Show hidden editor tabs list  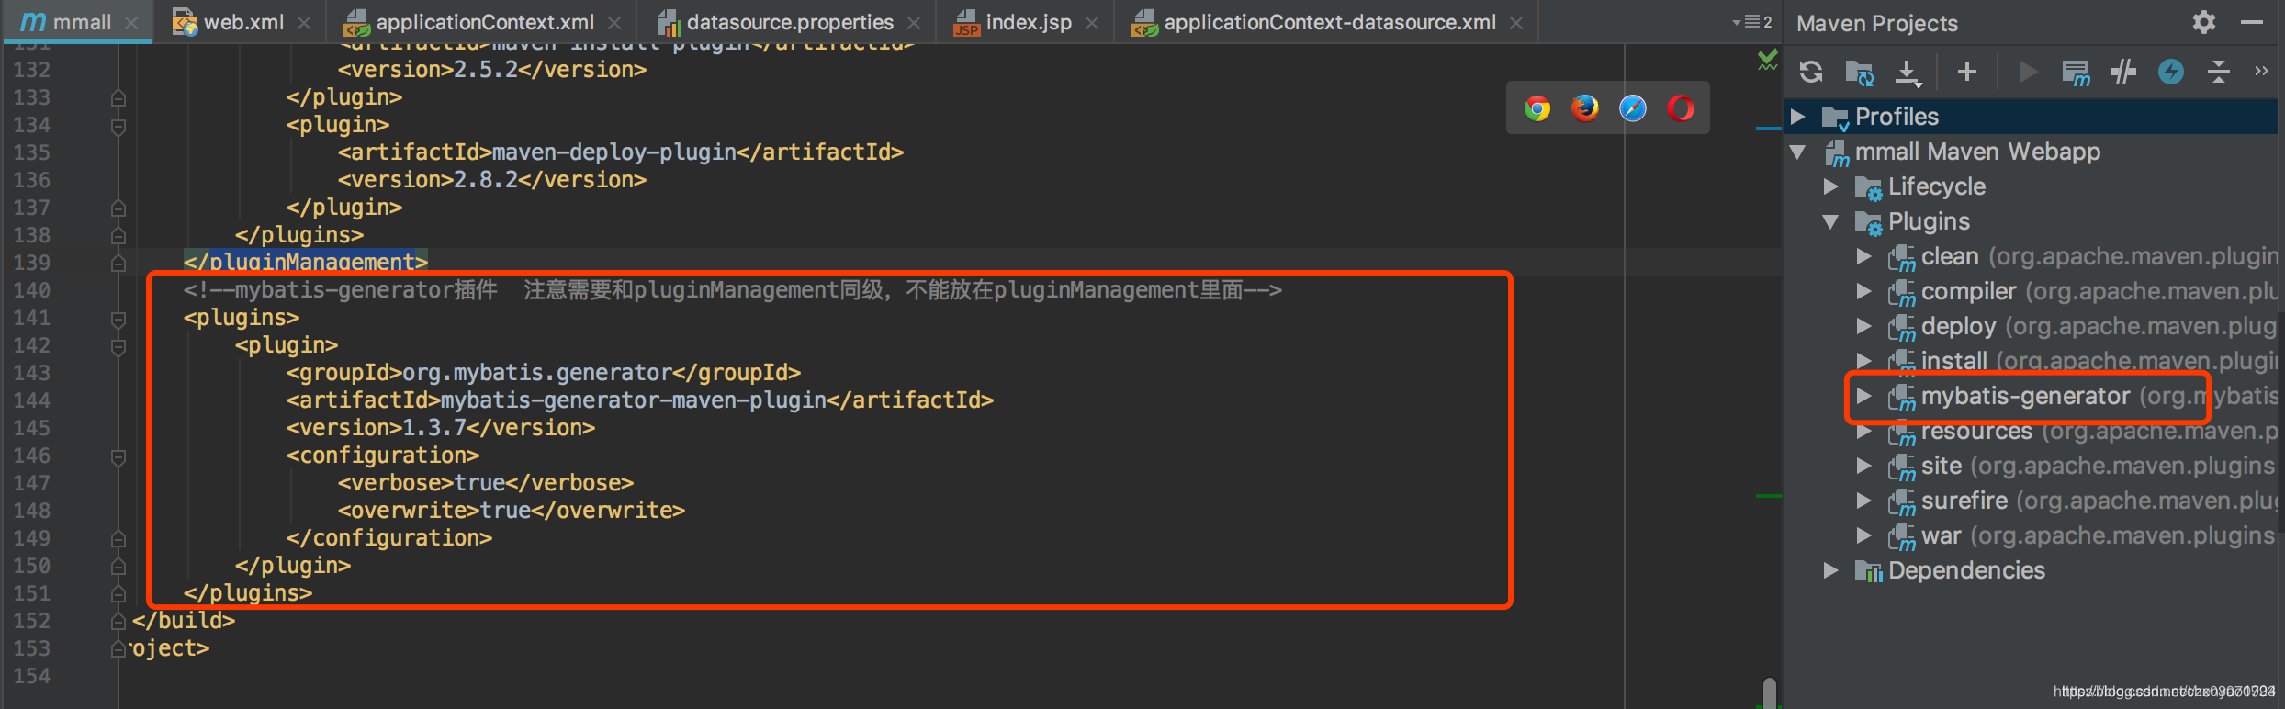(1752, 22)
